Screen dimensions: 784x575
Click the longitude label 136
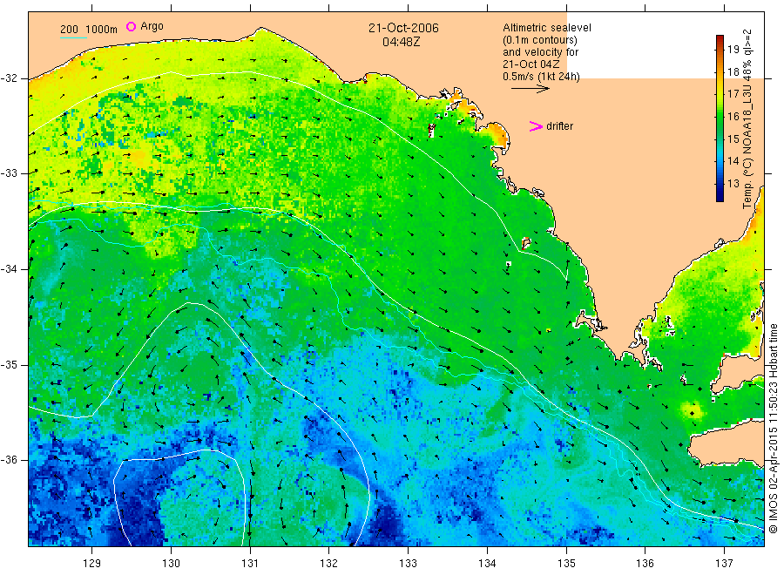[x=645, y=564]
